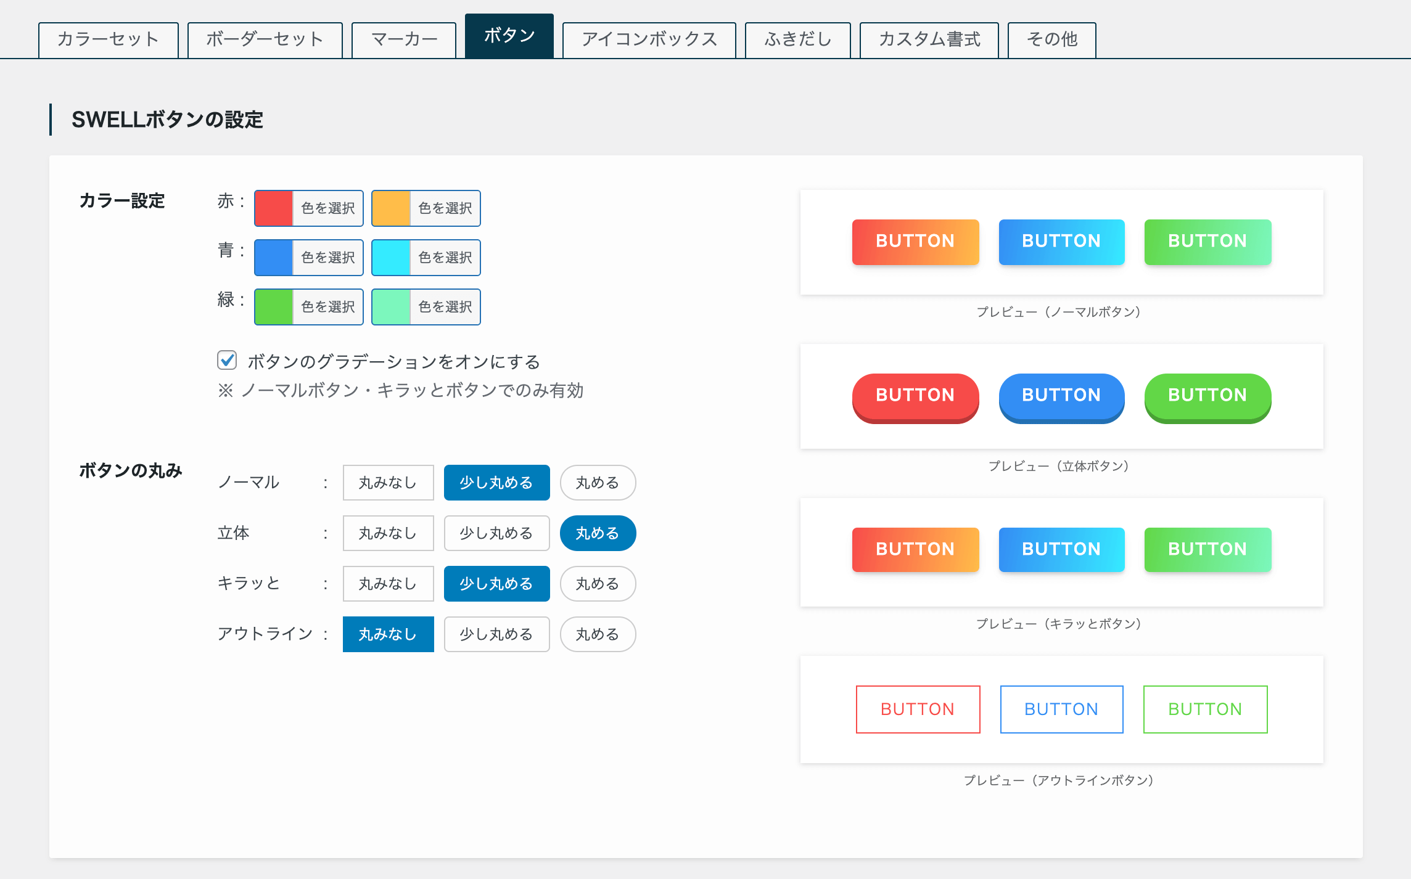
Task: Select 丸みなし for ノーマル row
Action: pyautogui.click(x=388, y=483)
